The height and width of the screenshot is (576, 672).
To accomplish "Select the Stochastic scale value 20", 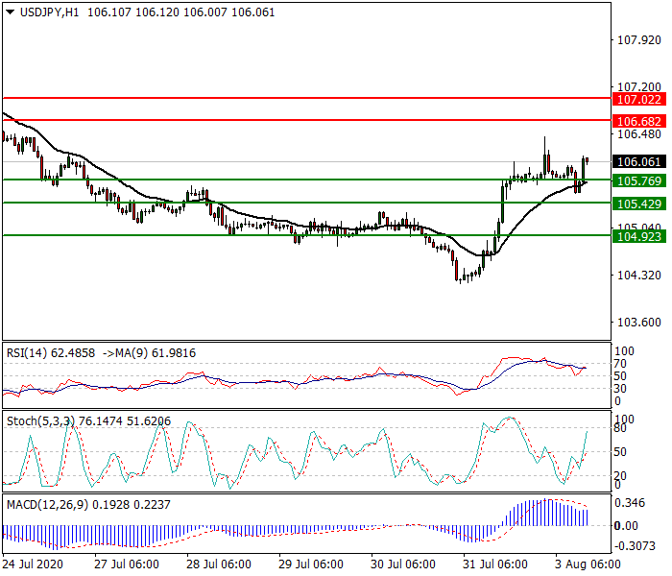I will pyautogui.click(x=620, y=476).
